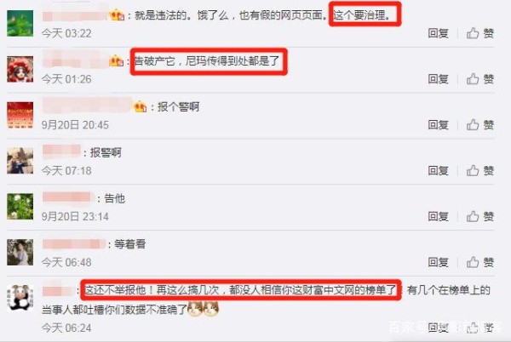Reply to the comment posted 今天 03:22
Screen dimensions: 511x342
[438, 33]
